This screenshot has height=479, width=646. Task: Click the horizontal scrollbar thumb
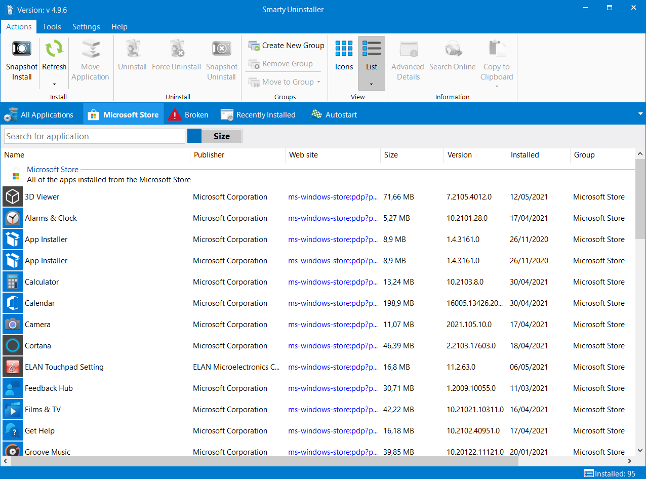point(265,461)
